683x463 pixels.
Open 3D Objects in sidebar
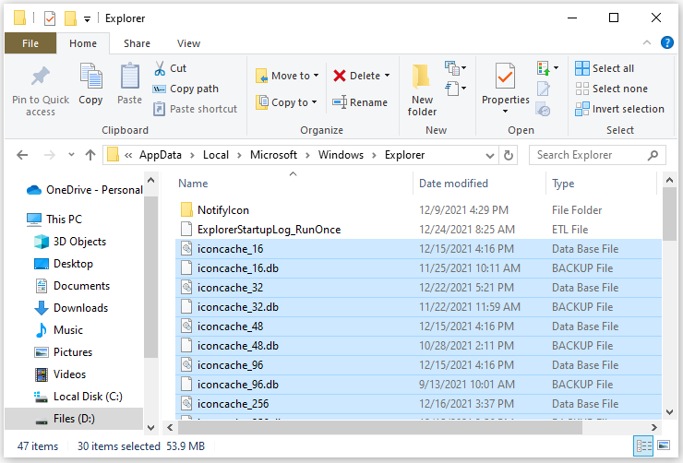click(70, 242)
